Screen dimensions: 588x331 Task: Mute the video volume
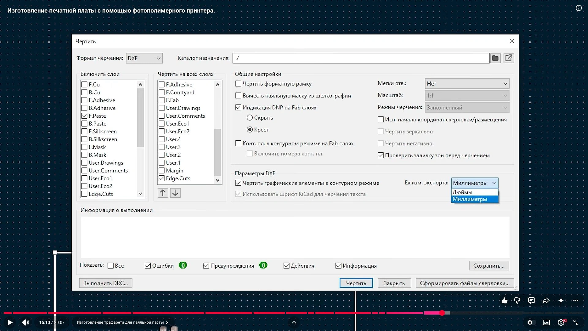pos(26,322)
